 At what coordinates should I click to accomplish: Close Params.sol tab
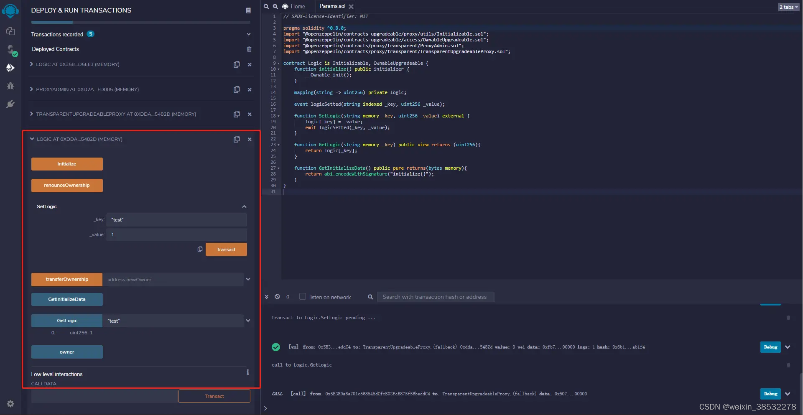351,7
